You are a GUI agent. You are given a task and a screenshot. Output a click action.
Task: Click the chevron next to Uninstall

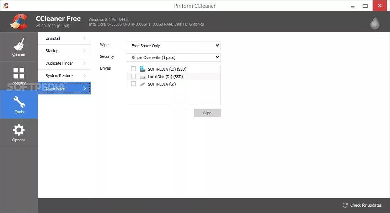(85, 38)
